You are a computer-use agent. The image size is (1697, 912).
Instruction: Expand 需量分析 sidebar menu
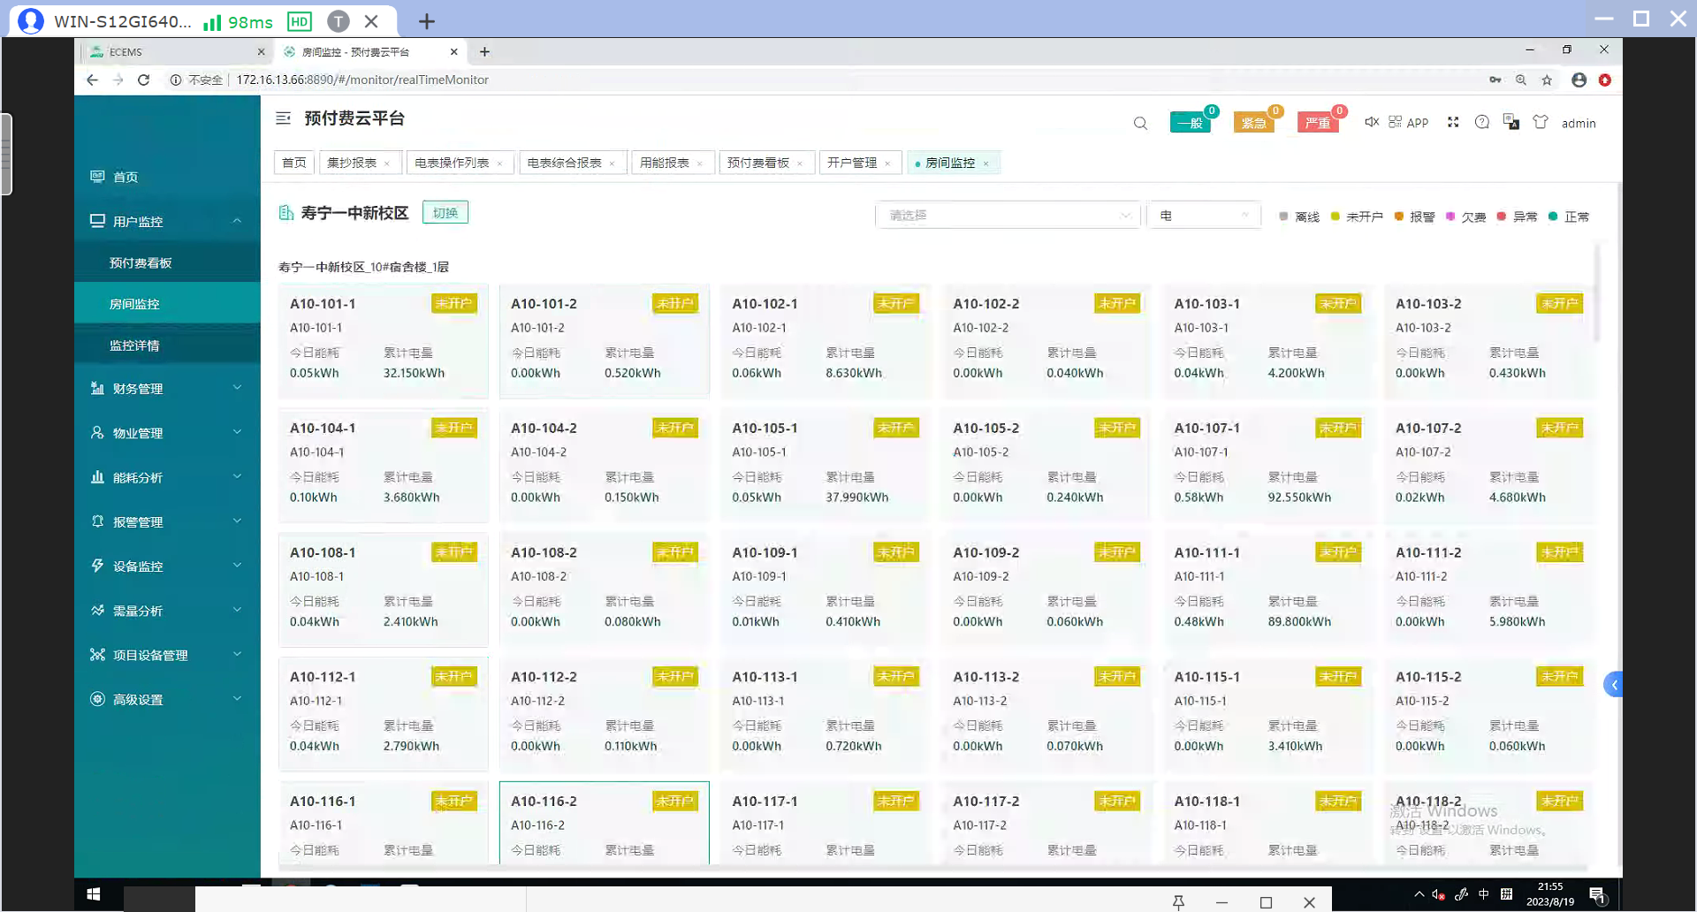coord(167,611)
